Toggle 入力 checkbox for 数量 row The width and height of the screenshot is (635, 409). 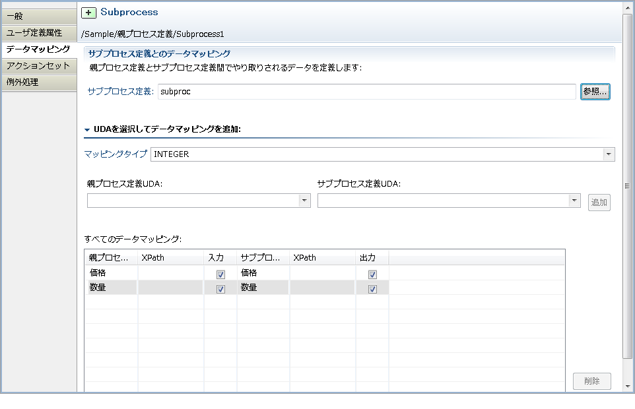[x=220, y=289]
